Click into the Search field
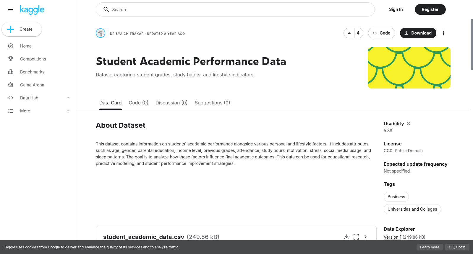Image resolution: width=473 pixels, height=254 pixels. [x=235, y=9]
